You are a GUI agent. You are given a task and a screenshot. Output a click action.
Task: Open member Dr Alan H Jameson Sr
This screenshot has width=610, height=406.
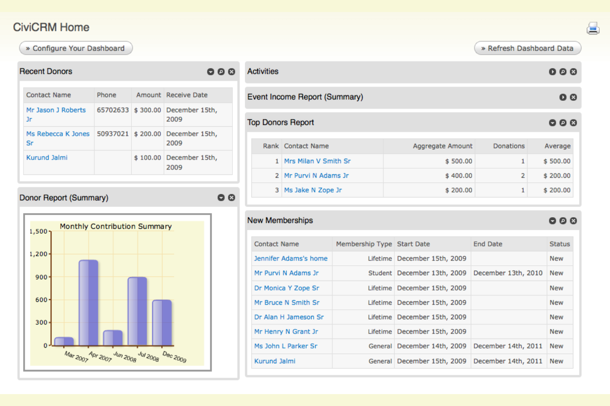click(x=289, y=317)
